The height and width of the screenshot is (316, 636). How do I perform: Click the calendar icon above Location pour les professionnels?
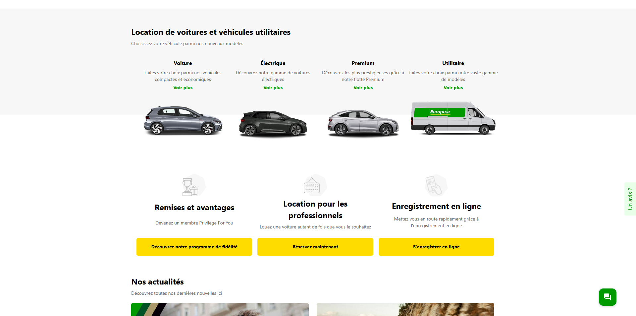[315, 185]
